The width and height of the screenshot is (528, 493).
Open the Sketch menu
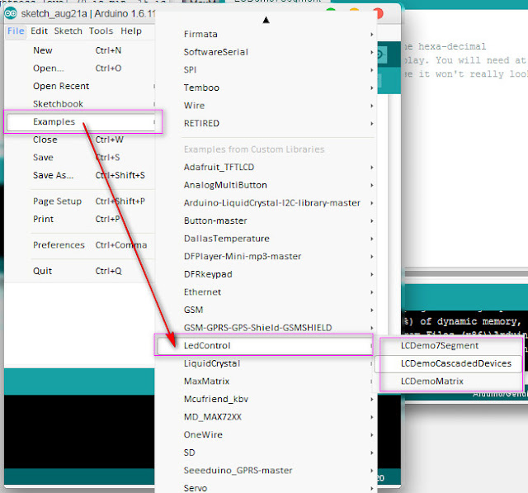click(68, 31)
